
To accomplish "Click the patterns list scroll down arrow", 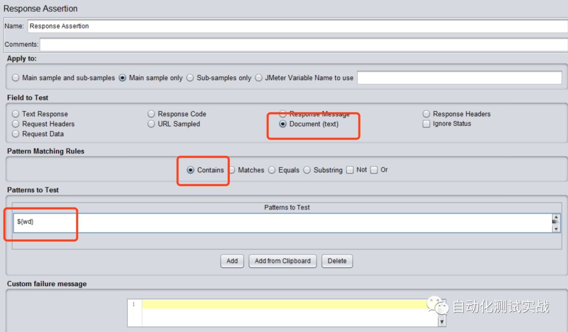I will pyautogui.click(x=556, y=228).
